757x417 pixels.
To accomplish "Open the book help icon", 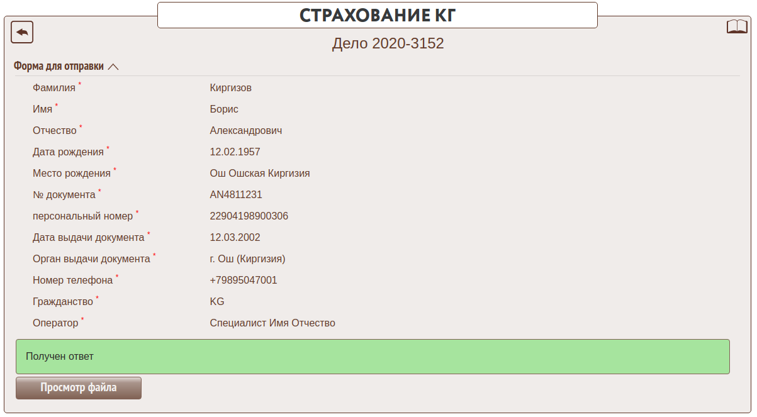I will (x=737, y=26).
